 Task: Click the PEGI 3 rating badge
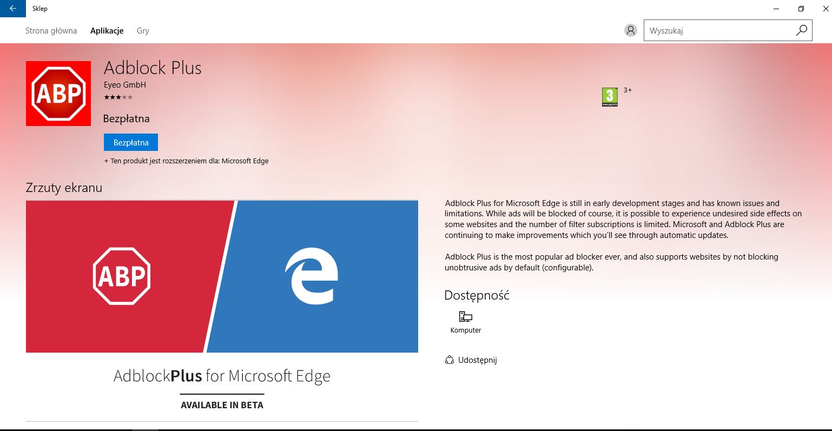pos(610,97)
